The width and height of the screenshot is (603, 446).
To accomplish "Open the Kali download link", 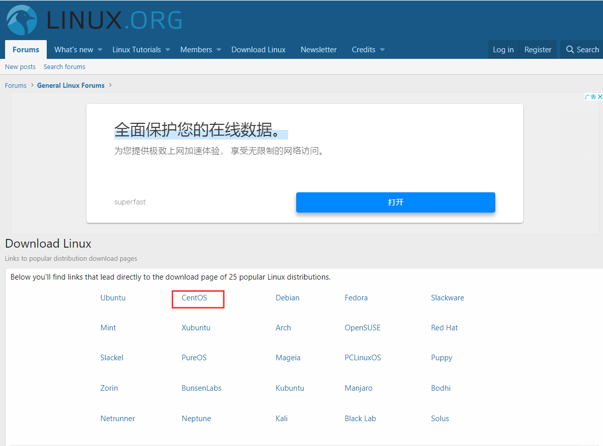I will click(281, 418).
